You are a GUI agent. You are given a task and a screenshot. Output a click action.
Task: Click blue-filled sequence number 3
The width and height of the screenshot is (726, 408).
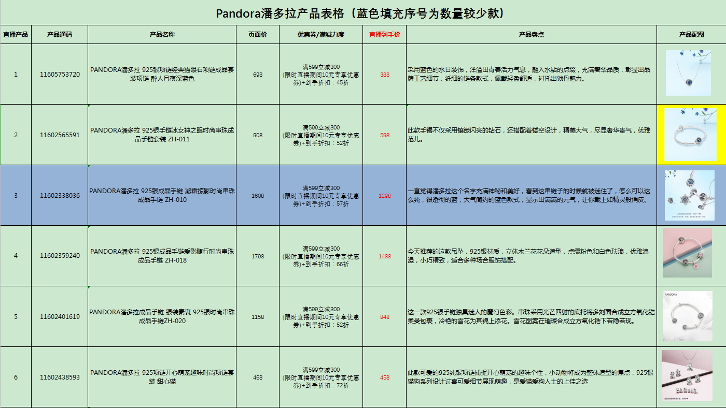16,195
